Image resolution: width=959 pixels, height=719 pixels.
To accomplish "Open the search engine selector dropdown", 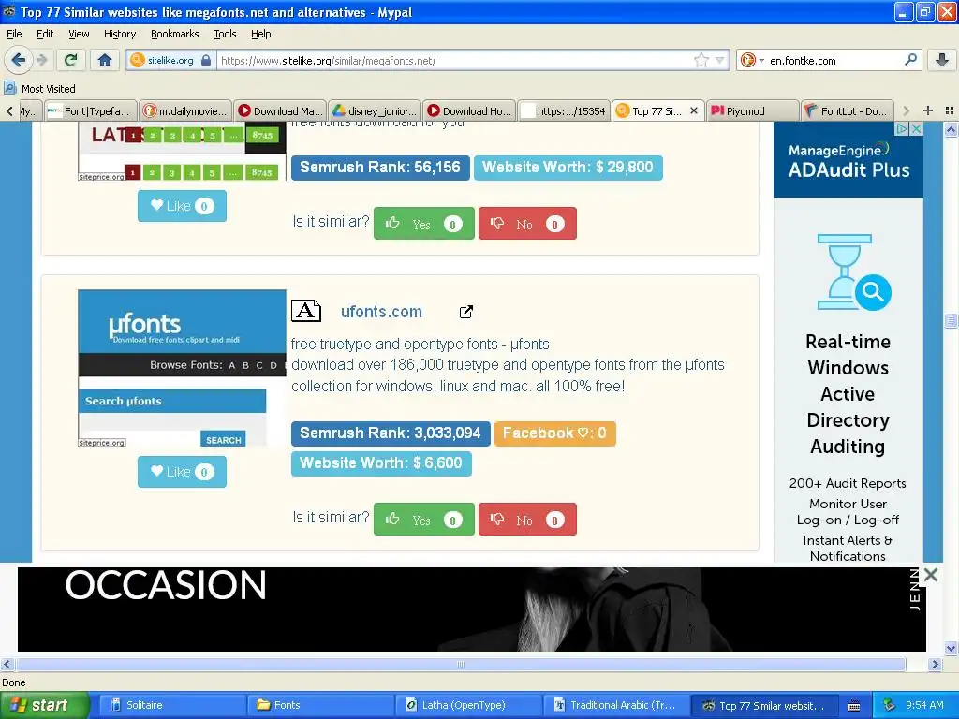I will tap(761, 60).
